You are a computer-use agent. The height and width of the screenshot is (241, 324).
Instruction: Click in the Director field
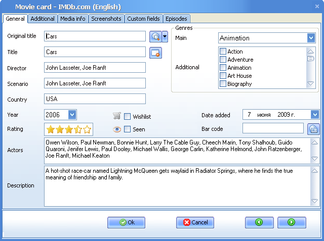(95, 68)
